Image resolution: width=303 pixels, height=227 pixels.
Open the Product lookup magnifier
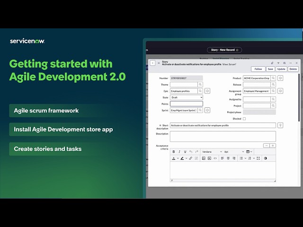tap(273, 78)
